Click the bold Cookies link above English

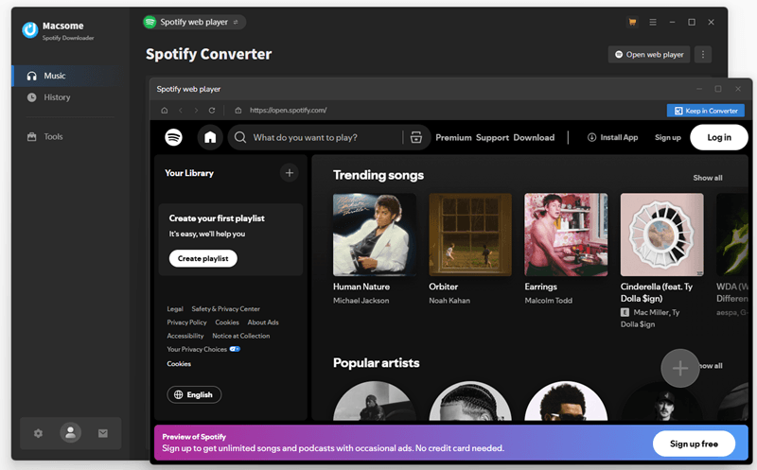179,364
